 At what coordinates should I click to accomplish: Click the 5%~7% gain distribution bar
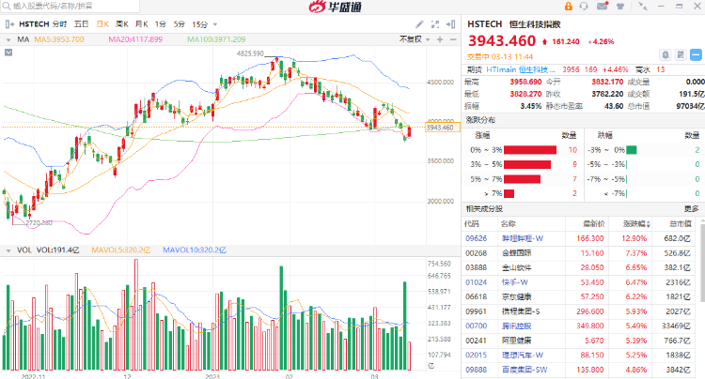point(522,179)
